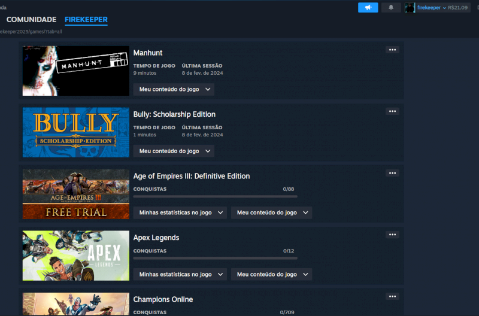Click the 0/709 achievements count
The height and width of the screenshot is (316, 479).
[x=287, y=312]
